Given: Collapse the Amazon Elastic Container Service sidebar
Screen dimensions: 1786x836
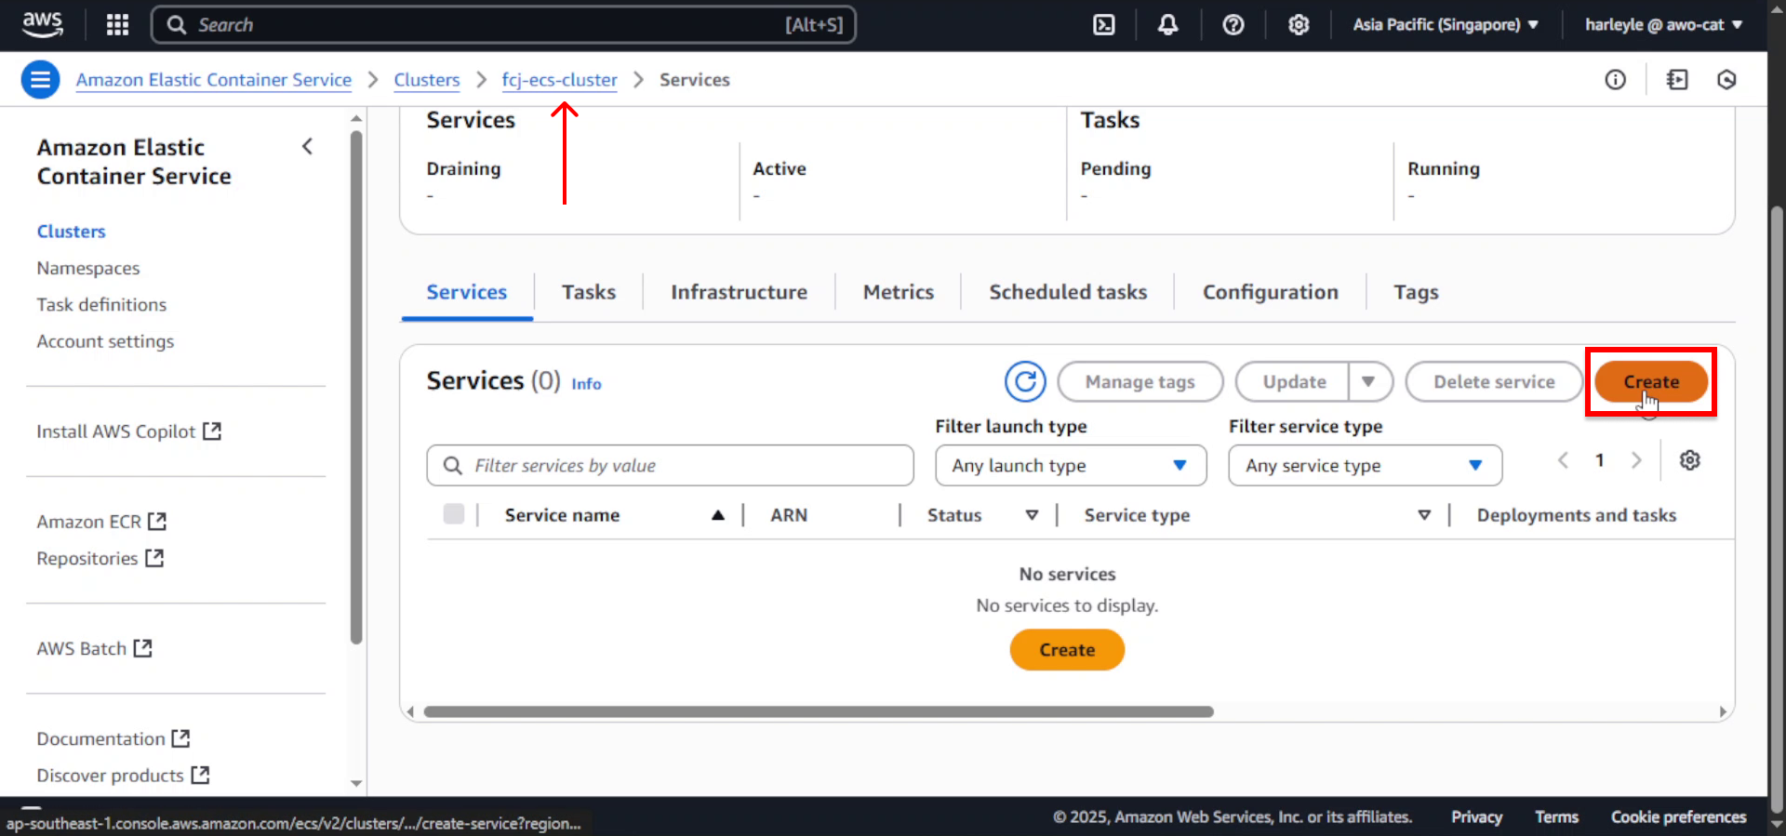Looking at the screenshot, I should (x=307, y=147).
